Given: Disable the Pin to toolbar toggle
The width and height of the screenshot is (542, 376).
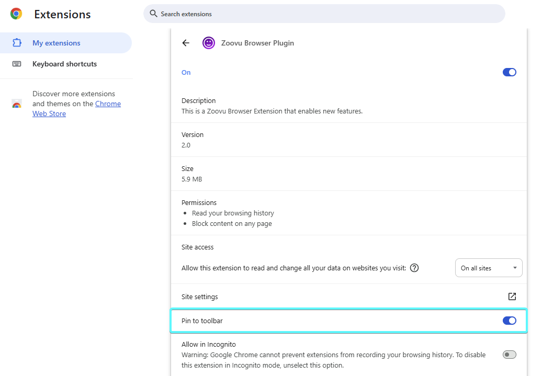Looking at the screenshot, I should [x=509, y=320].
